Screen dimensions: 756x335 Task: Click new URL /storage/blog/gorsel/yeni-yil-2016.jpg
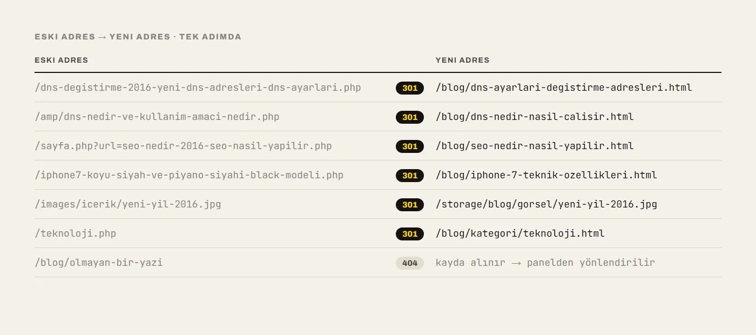coord(546,204)
